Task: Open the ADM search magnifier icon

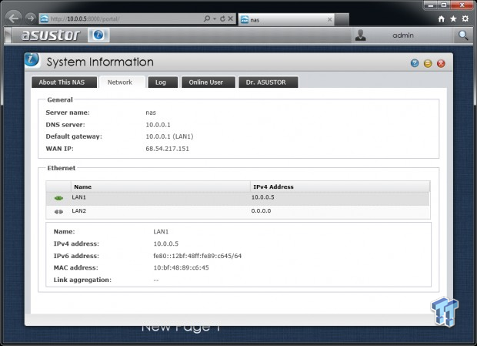Action: click(463, 35)
